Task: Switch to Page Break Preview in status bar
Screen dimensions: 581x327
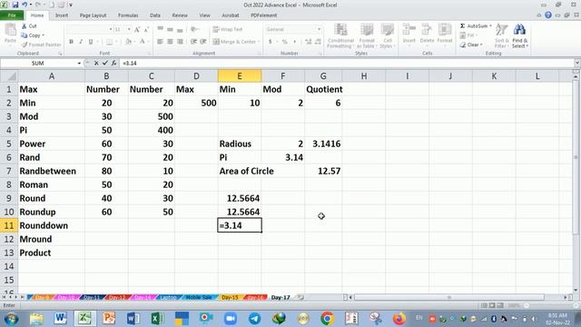Action: 500,305
